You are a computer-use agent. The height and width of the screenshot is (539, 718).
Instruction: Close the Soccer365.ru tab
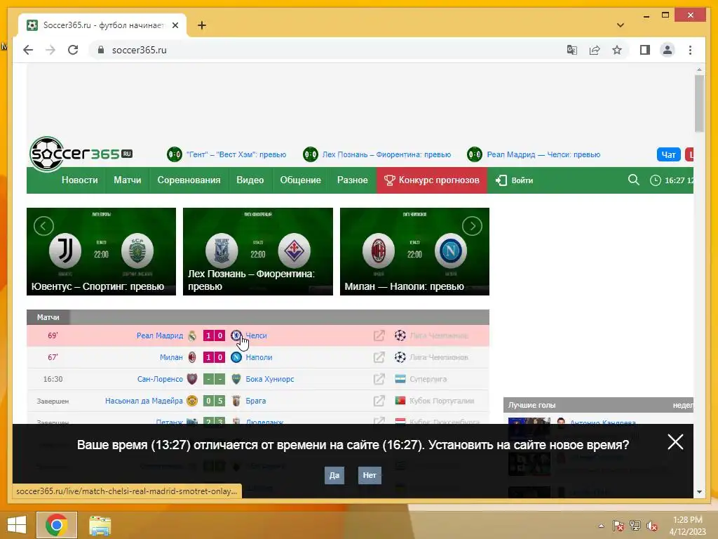pyautogui.click(x=175, y=25)
